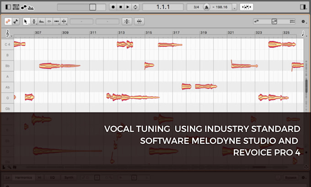The width and height of the screenshot is (311, 187).
Task: Toggle the Autostretch button
Action: point(247,7)
